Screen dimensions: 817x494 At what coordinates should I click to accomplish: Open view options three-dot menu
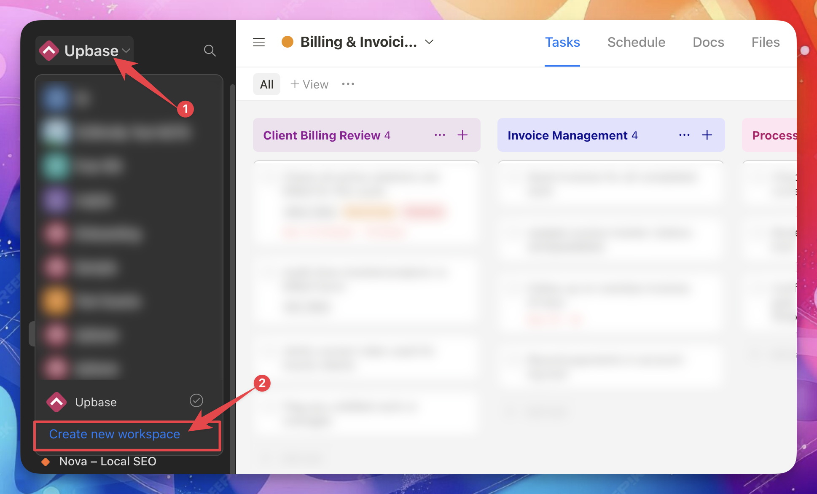[x=348, y=84]
